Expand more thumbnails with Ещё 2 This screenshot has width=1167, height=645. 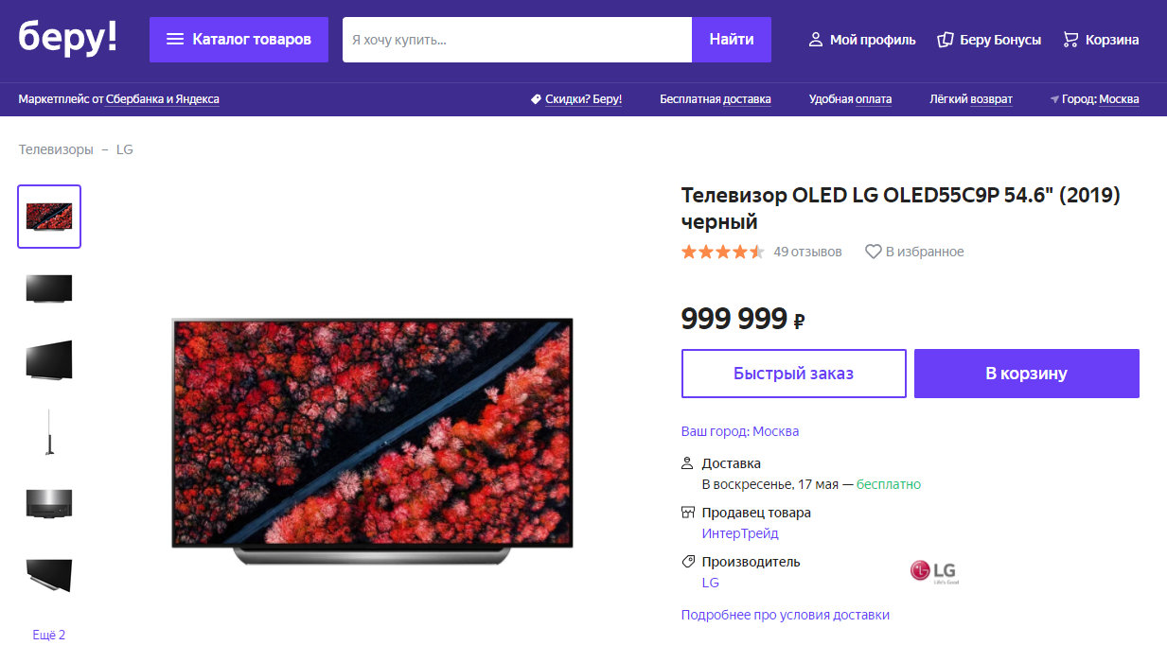click(49, 635)
